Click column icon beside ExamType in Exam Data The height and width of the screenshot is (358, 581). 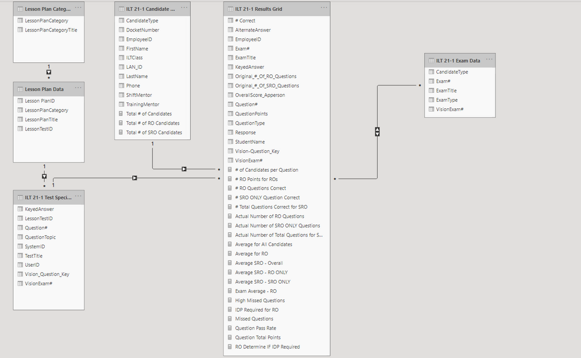pyautogui.click(x=432, y=100)
